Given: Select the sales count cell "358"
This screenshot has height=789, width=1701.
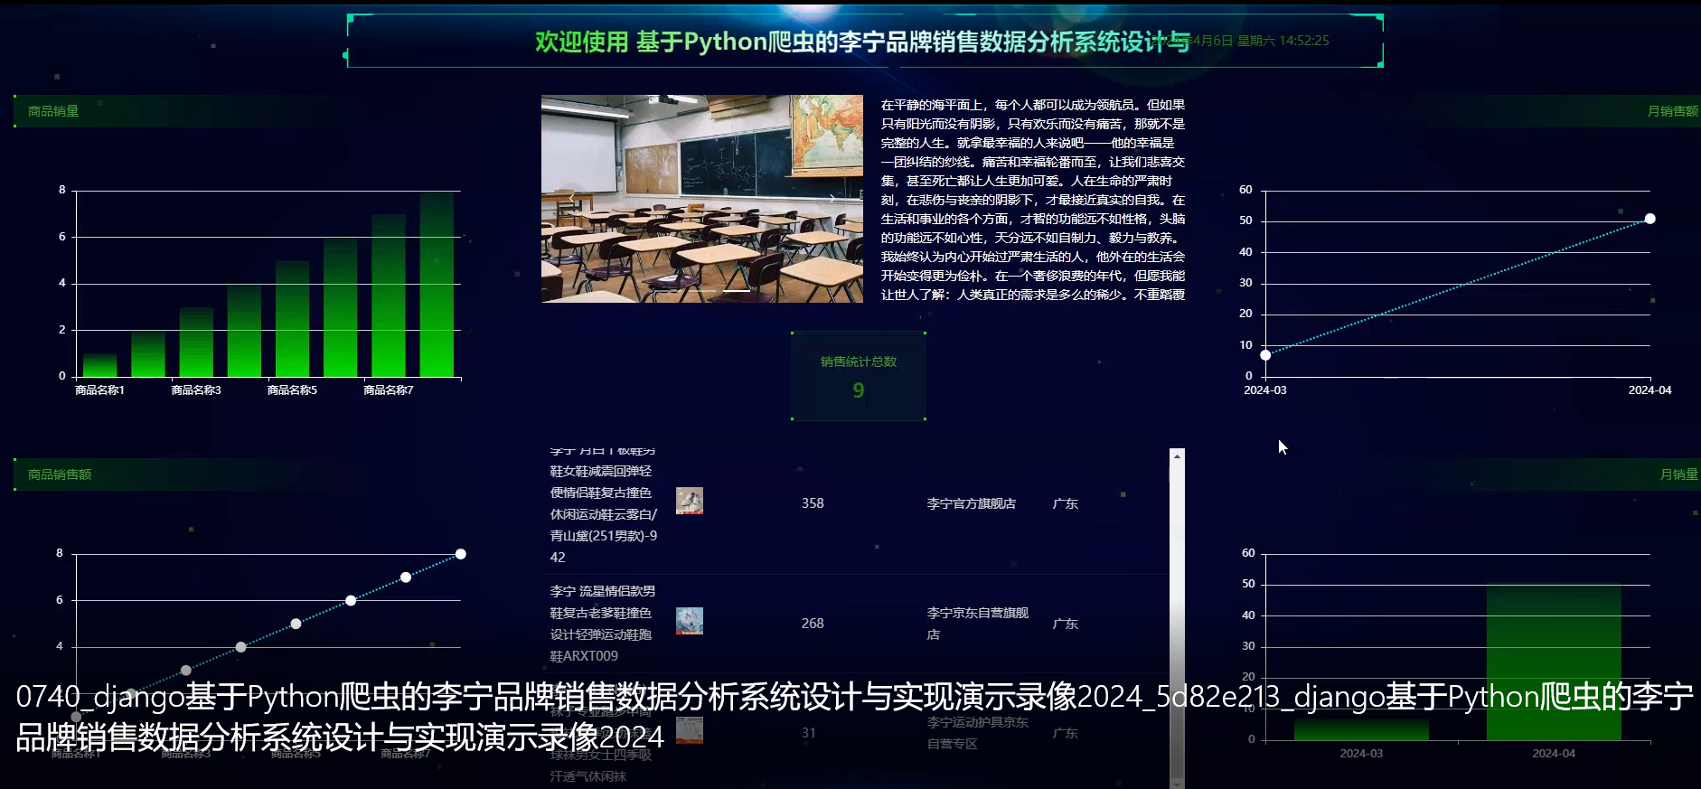Looking at the screenshot, I should pyautogui.click(x=813, y=503).
